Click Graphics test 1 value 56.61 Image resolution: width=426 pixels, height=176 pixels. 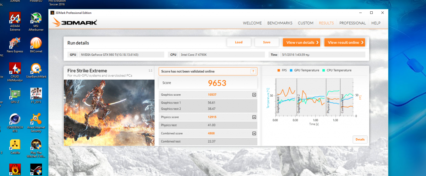pos(212,102)
